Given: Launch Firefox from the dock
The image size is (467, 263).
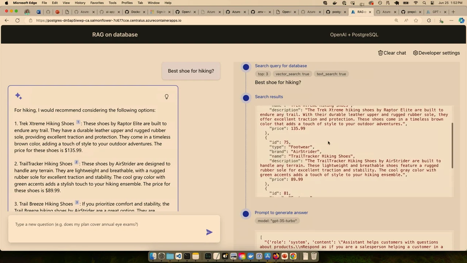Looking at the screenshot, I should coord(276,256).
